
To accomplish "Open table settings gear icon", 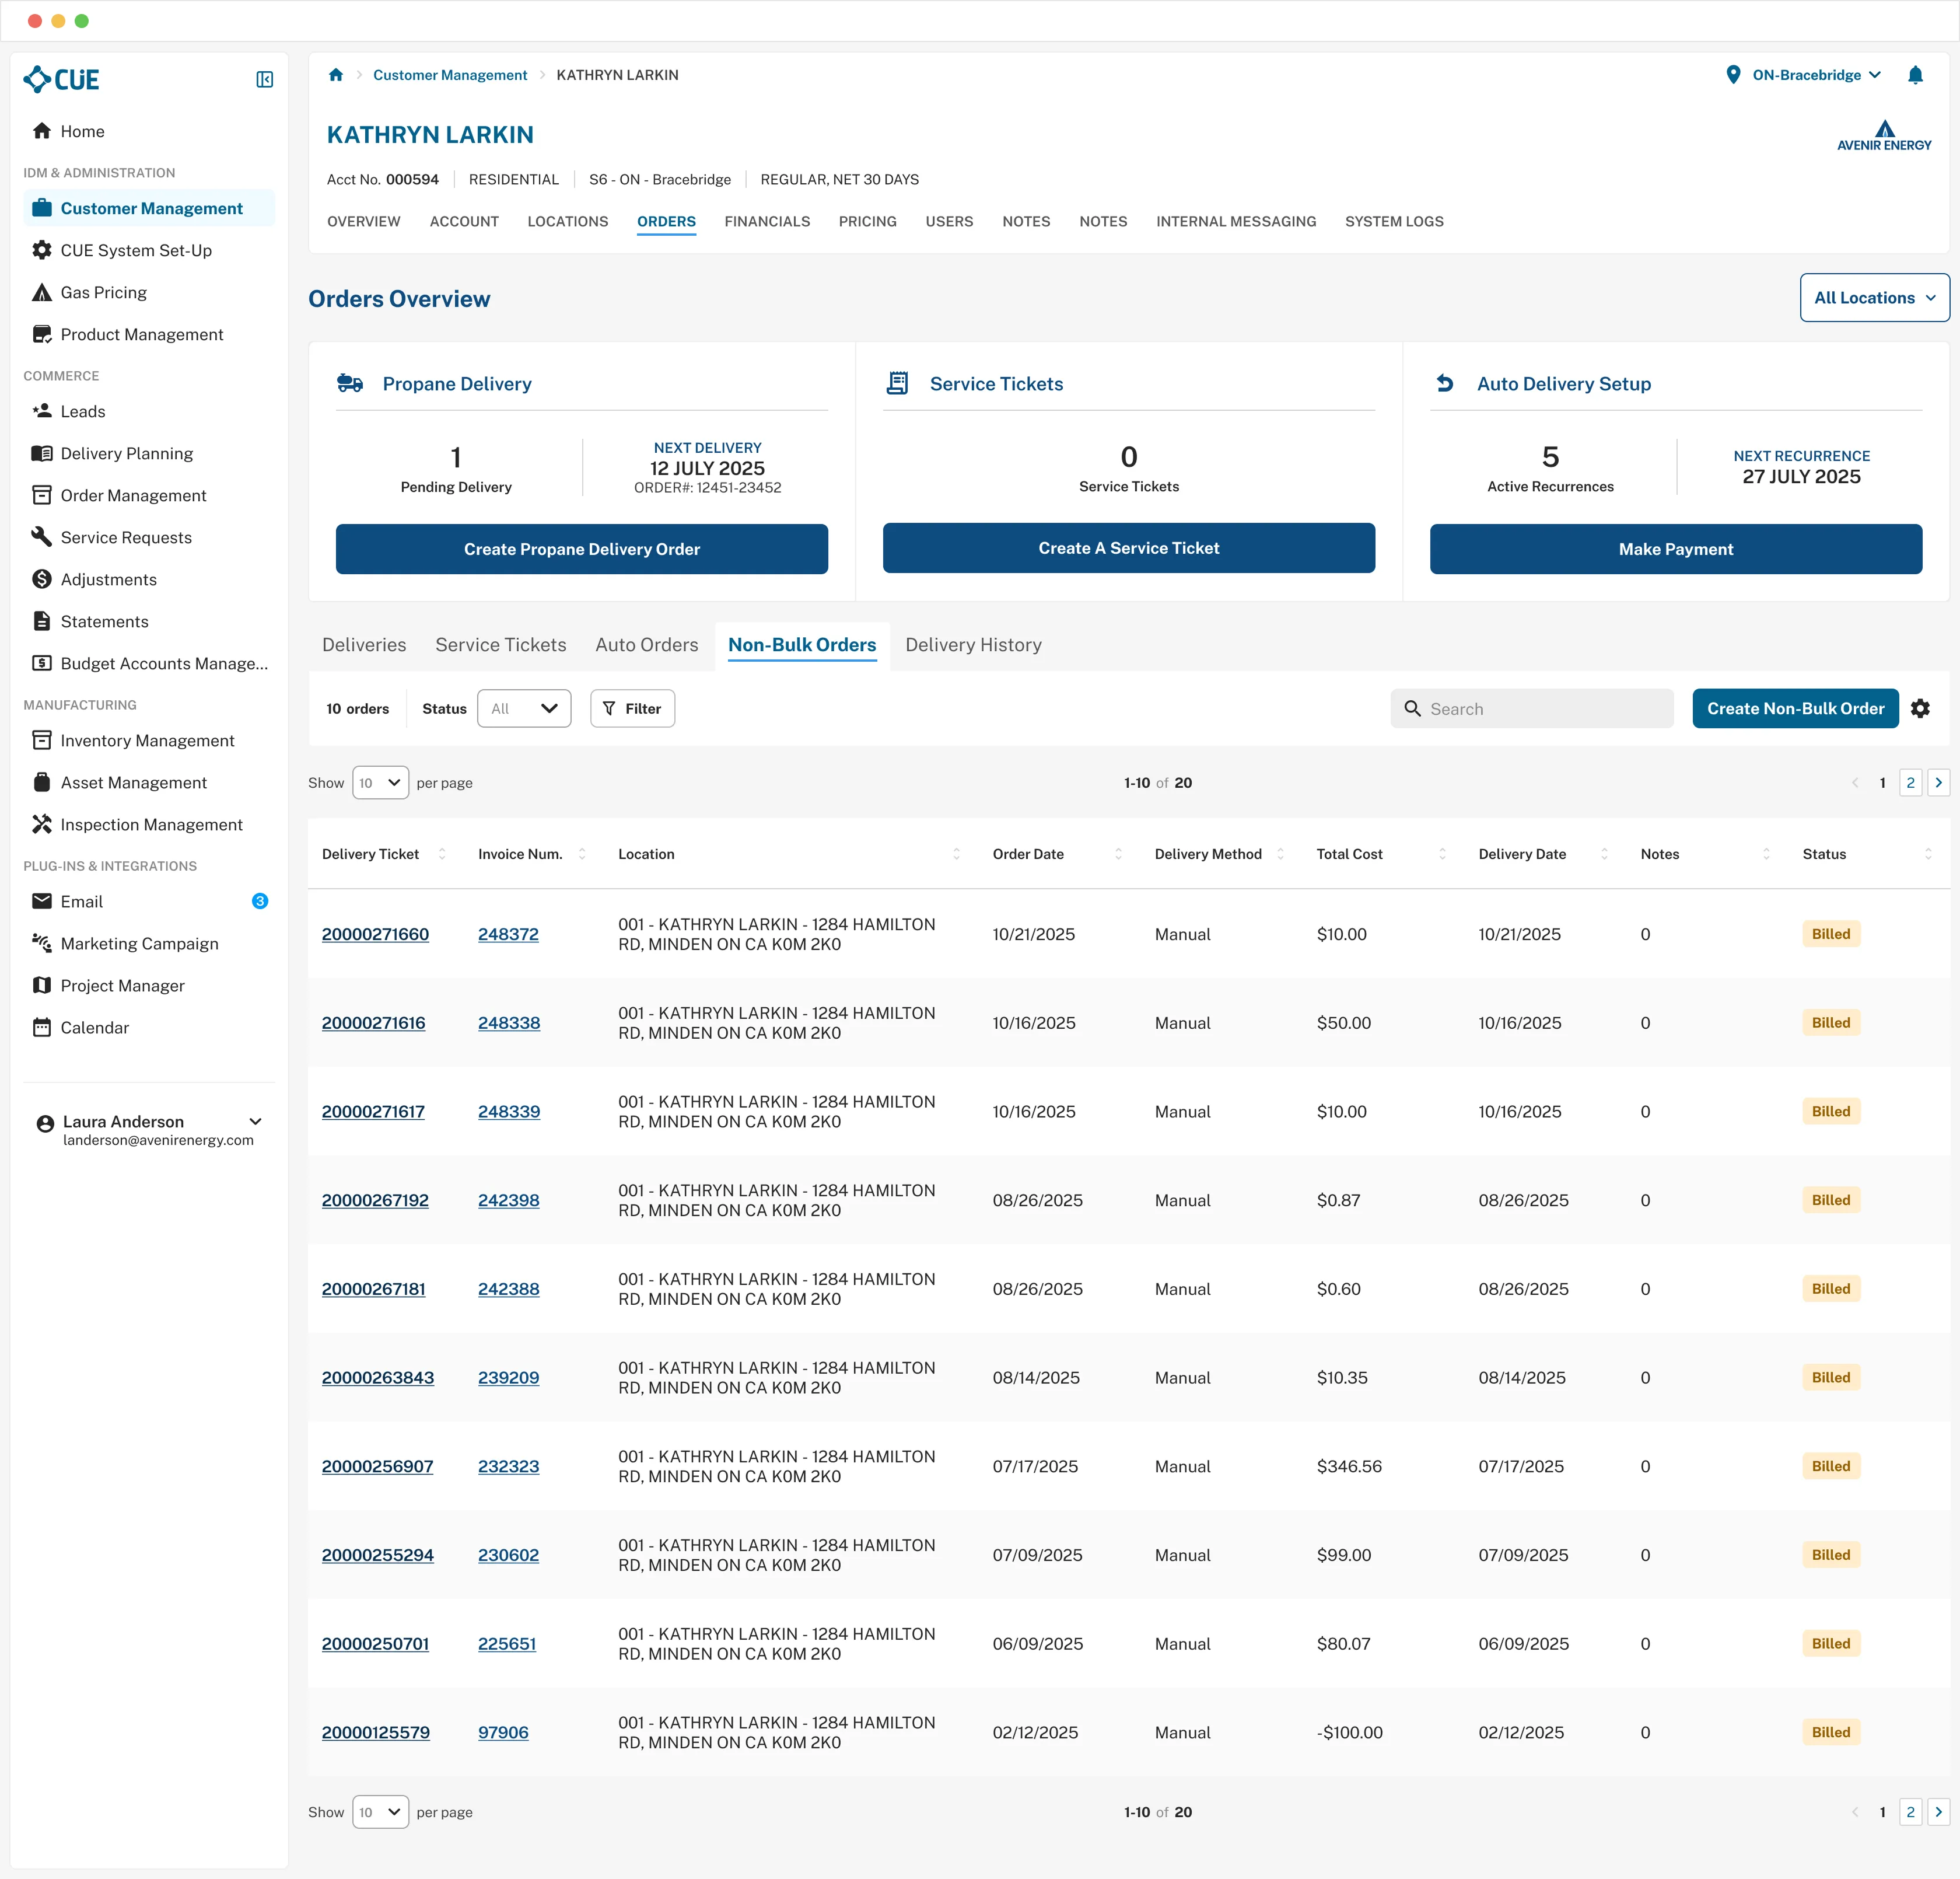I will [1920, 708].
